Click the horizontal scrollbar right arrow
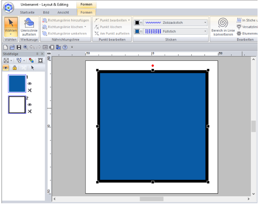Viewport: 259px width, 204px height. click(248, 199)
